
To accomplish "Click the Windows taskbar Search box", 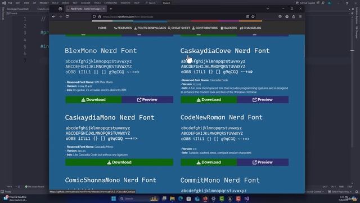I will click(x=139, y=198).
